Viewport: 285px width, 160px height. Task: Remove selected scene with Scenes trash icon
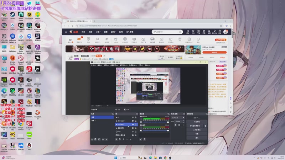95,139
